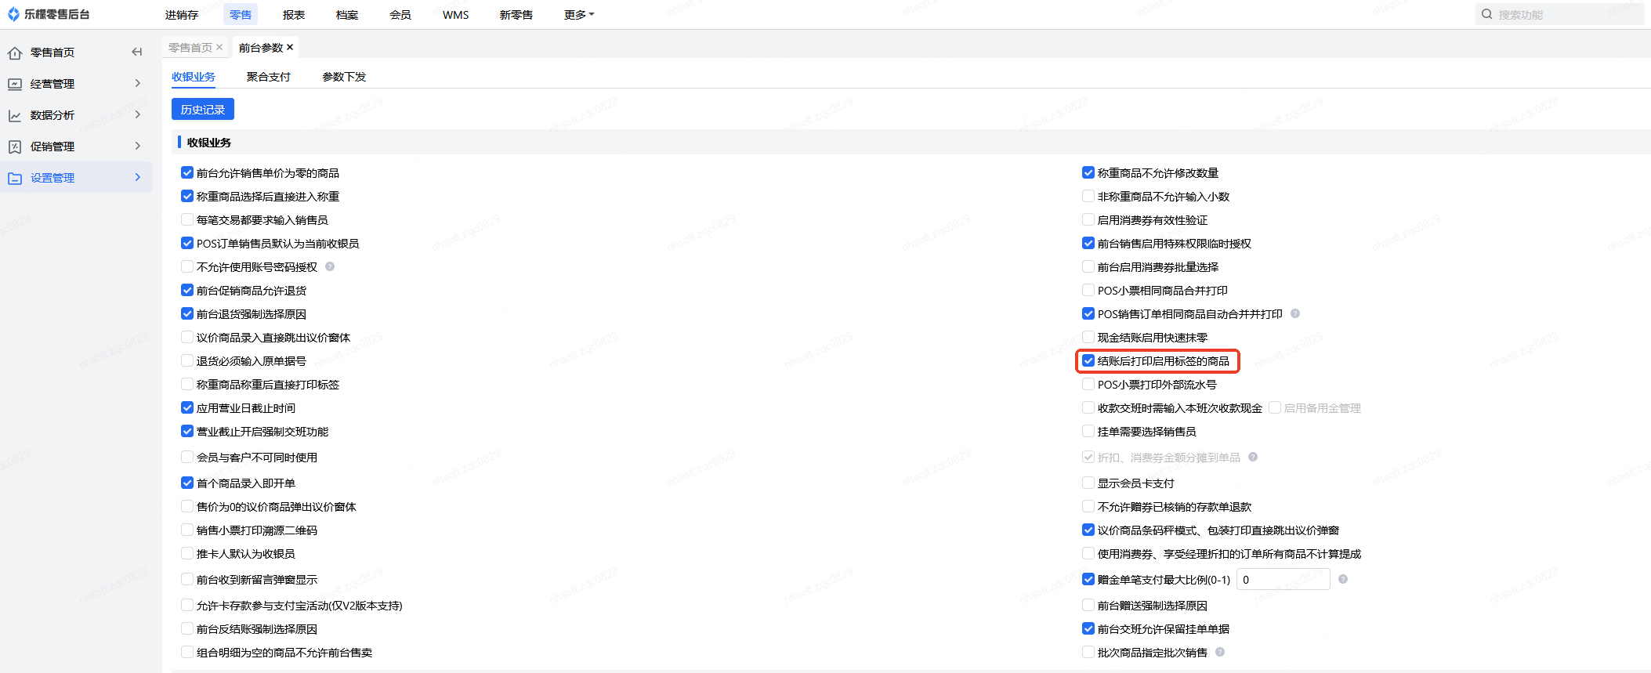Click 赠金单笔支付最大比例 value field
Screen dimensions: 1651x673
[1283, 579]
